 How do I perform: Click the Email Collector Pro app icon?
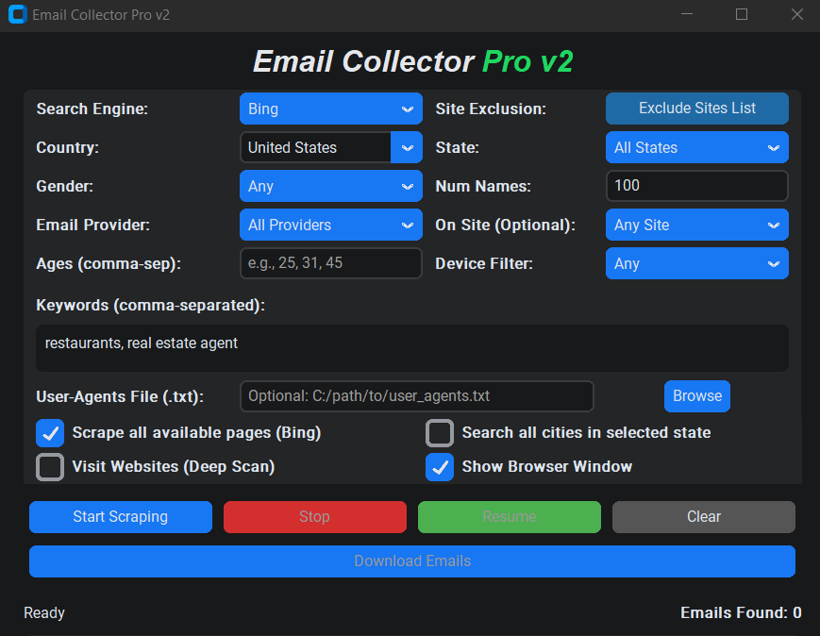tap(17, 14)
